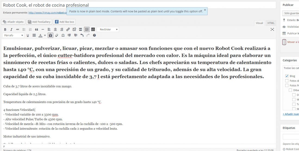Open text color picker arrow
Viewport: 299px width, 151px height.
(x=45, y=35)
